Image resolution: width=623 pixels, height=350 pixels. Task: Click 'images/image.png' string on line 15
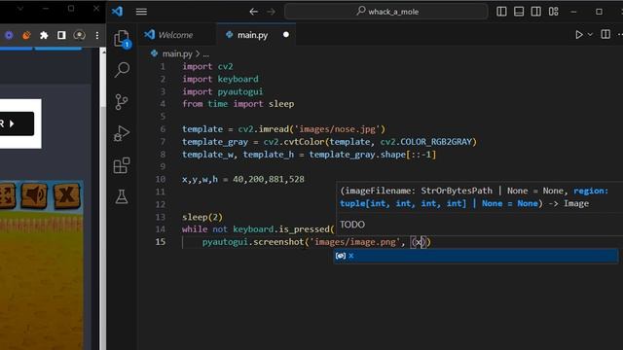(x=355, y=242)
